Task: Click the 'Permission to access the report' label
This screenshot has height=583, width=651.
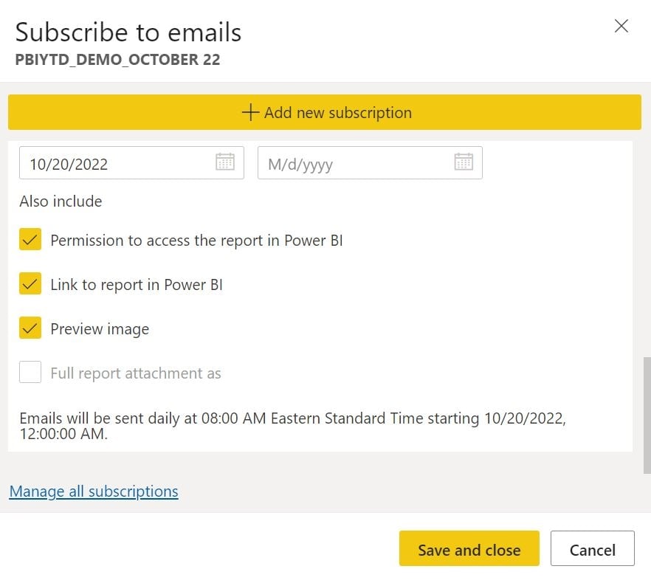Action: coord(196,241)
